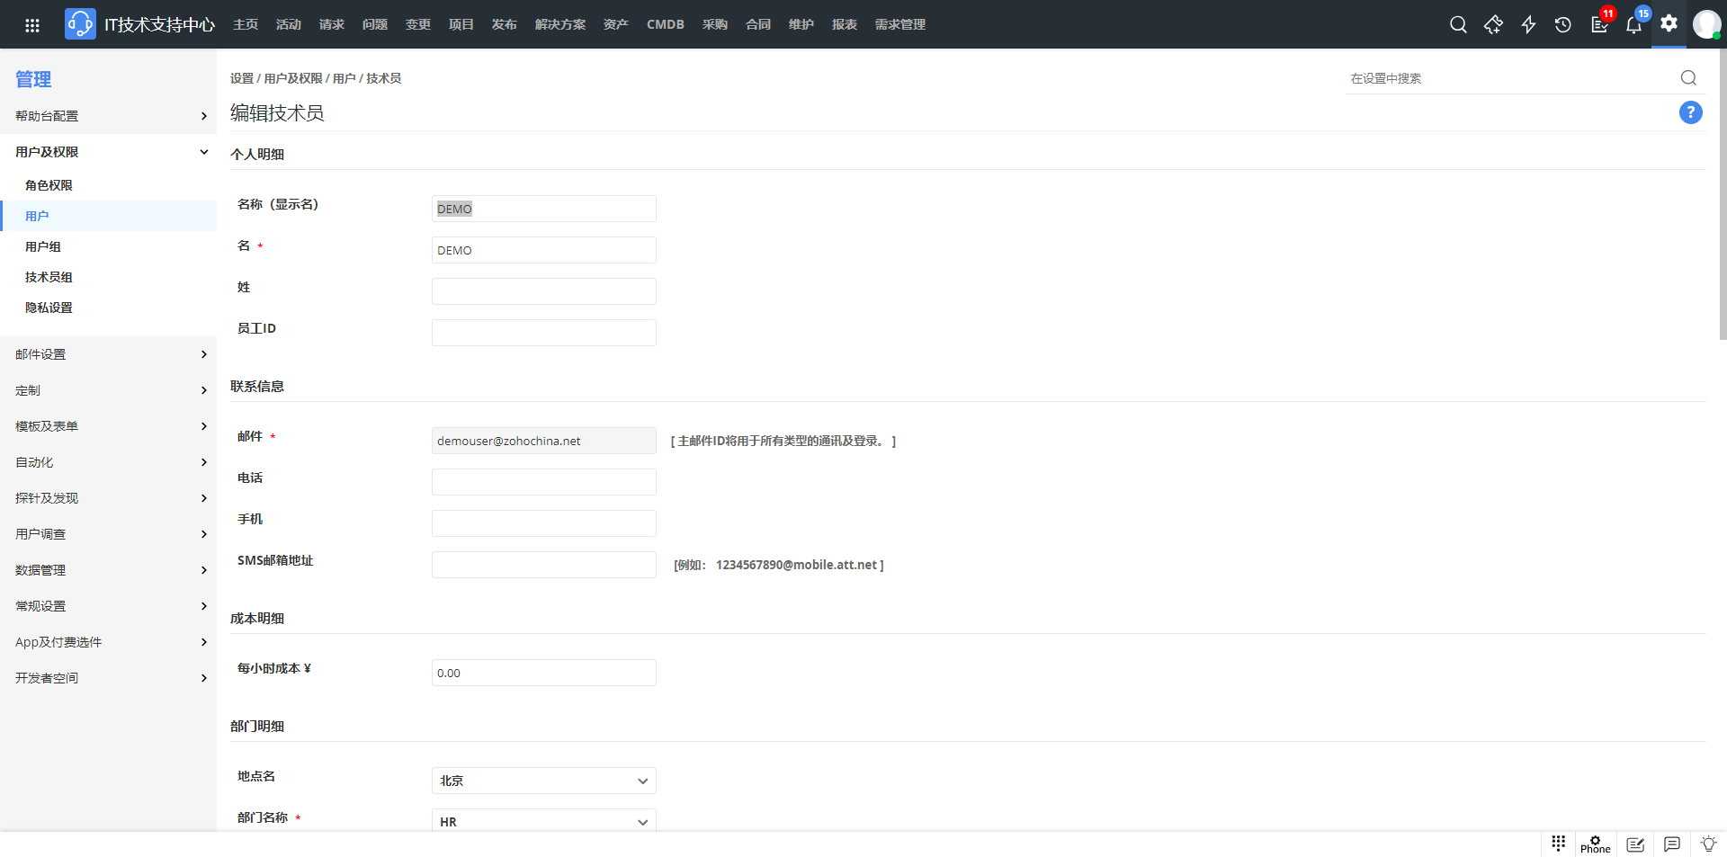1727x857 pixels.
Task: Click the page vertical scrollbar
Action: (x=1723, y=194)
